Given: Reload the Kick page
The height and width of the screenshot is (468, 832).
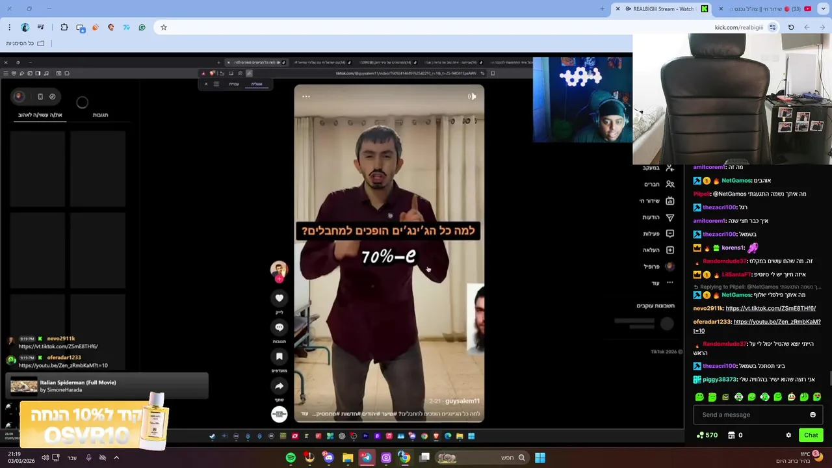Looking at the screenshot, I should click(791, 27).
